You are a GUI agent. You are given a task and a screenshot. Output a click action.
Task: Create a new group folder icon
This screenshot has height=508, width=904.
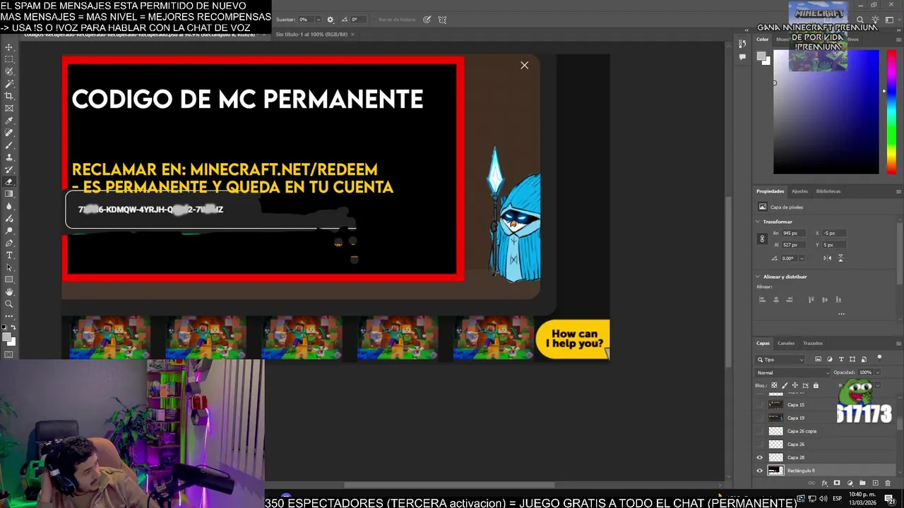[x=862, y=483]
